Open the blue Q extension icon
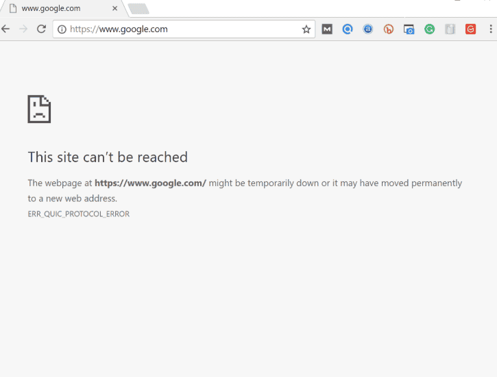Viewport: 497px width, 377px height. tap(348, 29)
